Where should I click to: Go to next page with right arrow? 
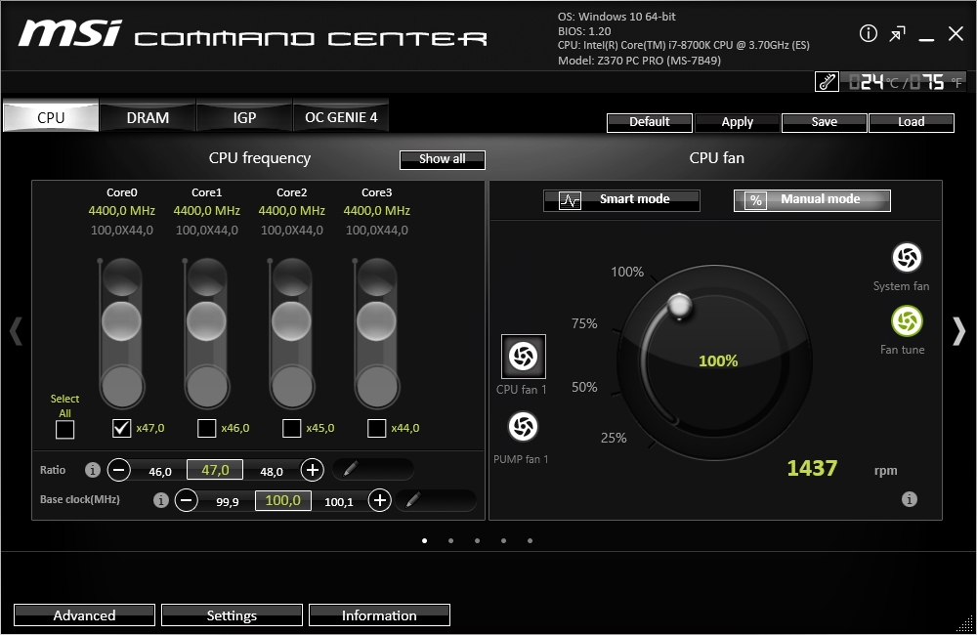(x=959, y=331)
